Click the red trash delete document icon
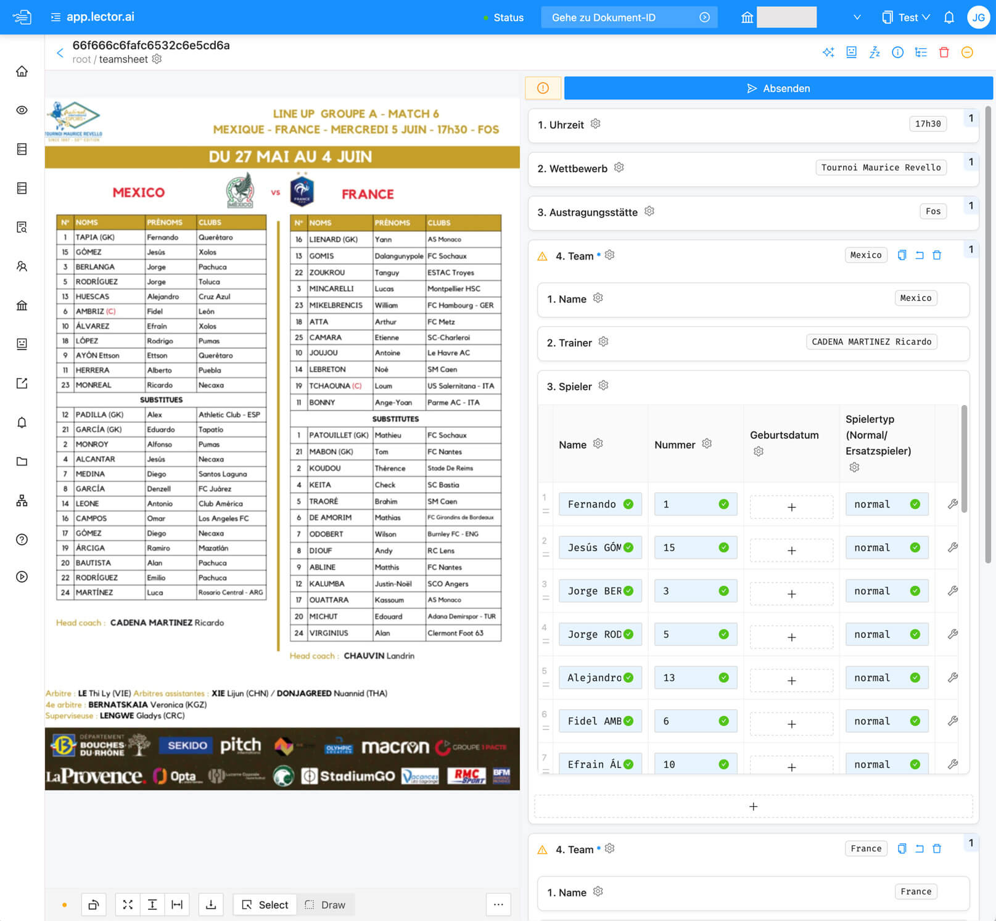This screenshot has width=996, height=921. tap(944, 52)
